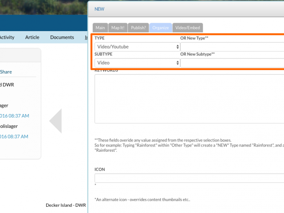
Task: Click the left arrow navigation triangle
Action: coord(55,121)
